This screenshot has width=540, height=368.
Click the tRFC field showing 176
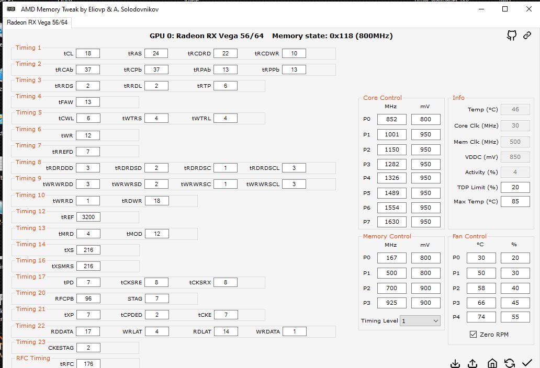[x=88, y=363]
